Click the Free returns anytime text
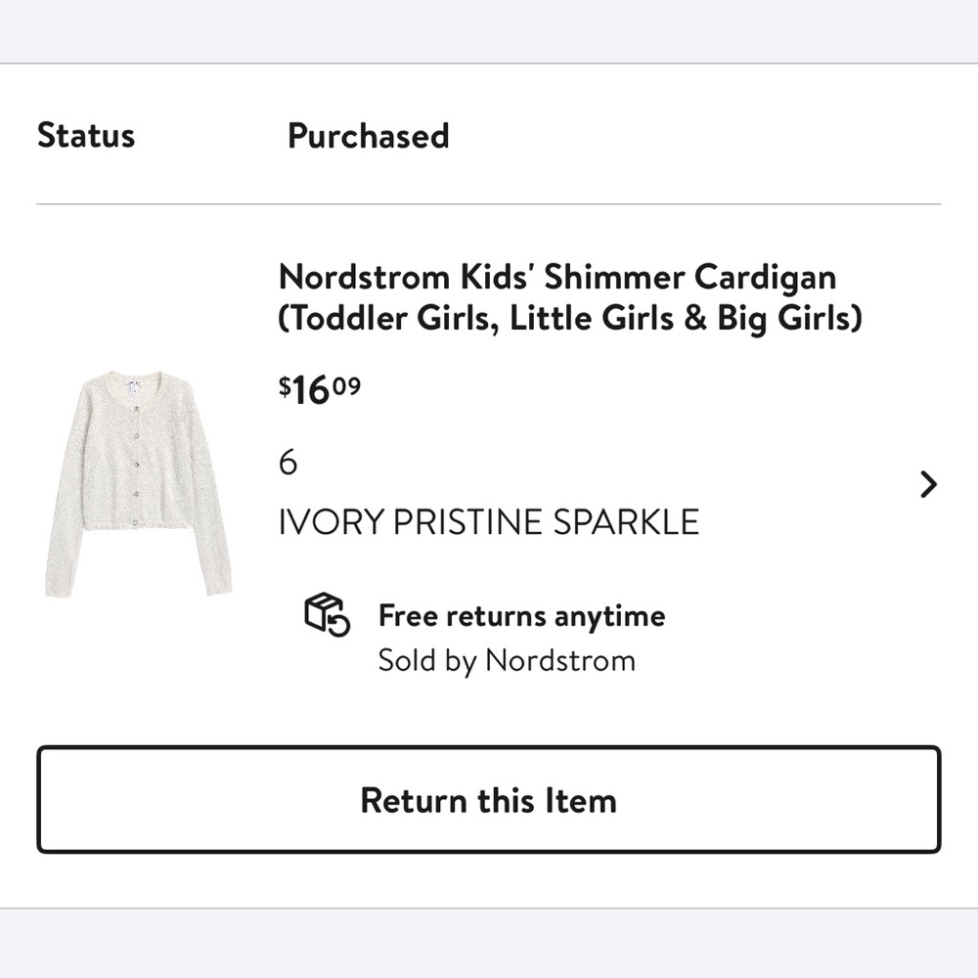Viewport: 978px width, 978px height. coord(521,616)
